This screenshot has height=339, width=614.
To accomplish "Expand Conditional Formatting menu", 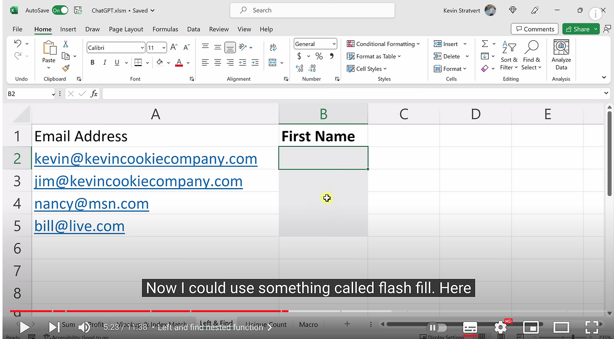I will (383, 44).
